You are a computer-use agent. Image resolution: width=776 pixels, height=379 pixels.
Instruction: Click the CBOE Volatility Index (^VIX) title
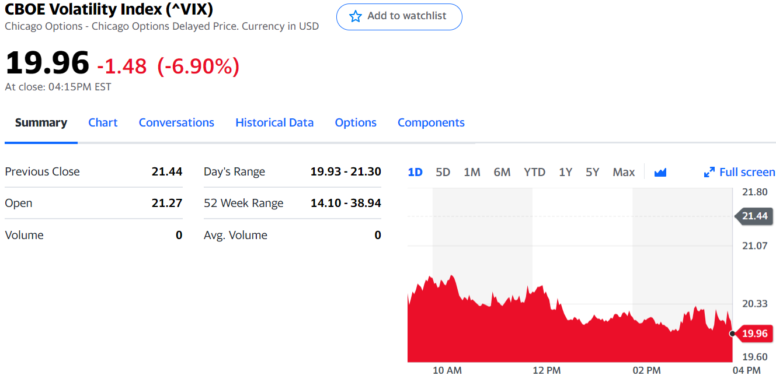(x=109, y=9)
